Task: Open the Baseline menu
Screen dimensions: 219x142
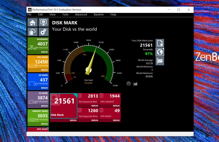Action: pos(99,14)
